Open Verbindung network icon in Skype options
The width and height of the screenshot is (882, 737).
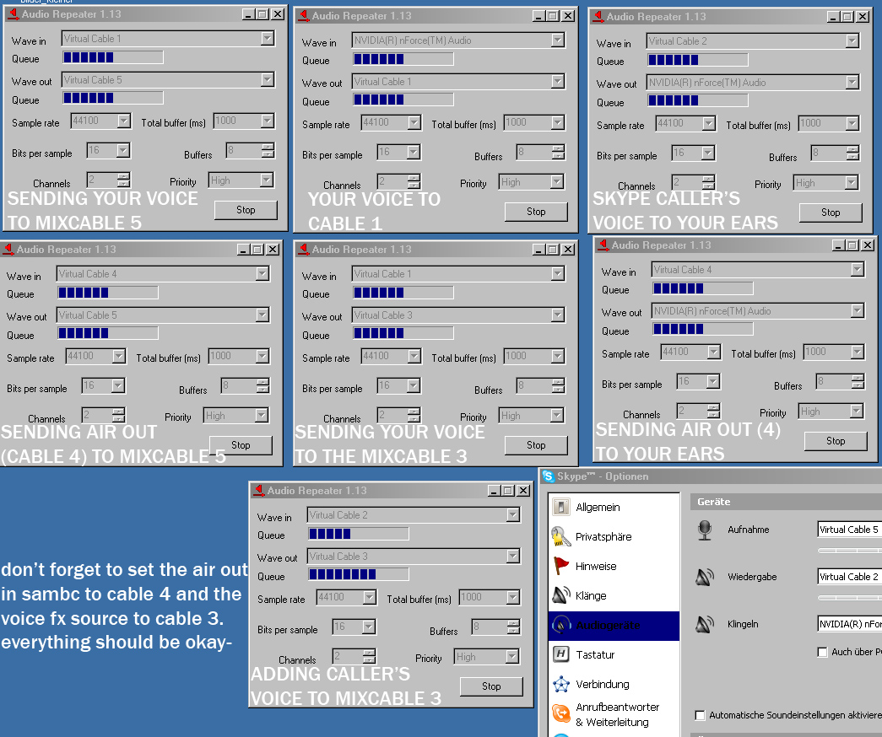(x=560, y=684)
